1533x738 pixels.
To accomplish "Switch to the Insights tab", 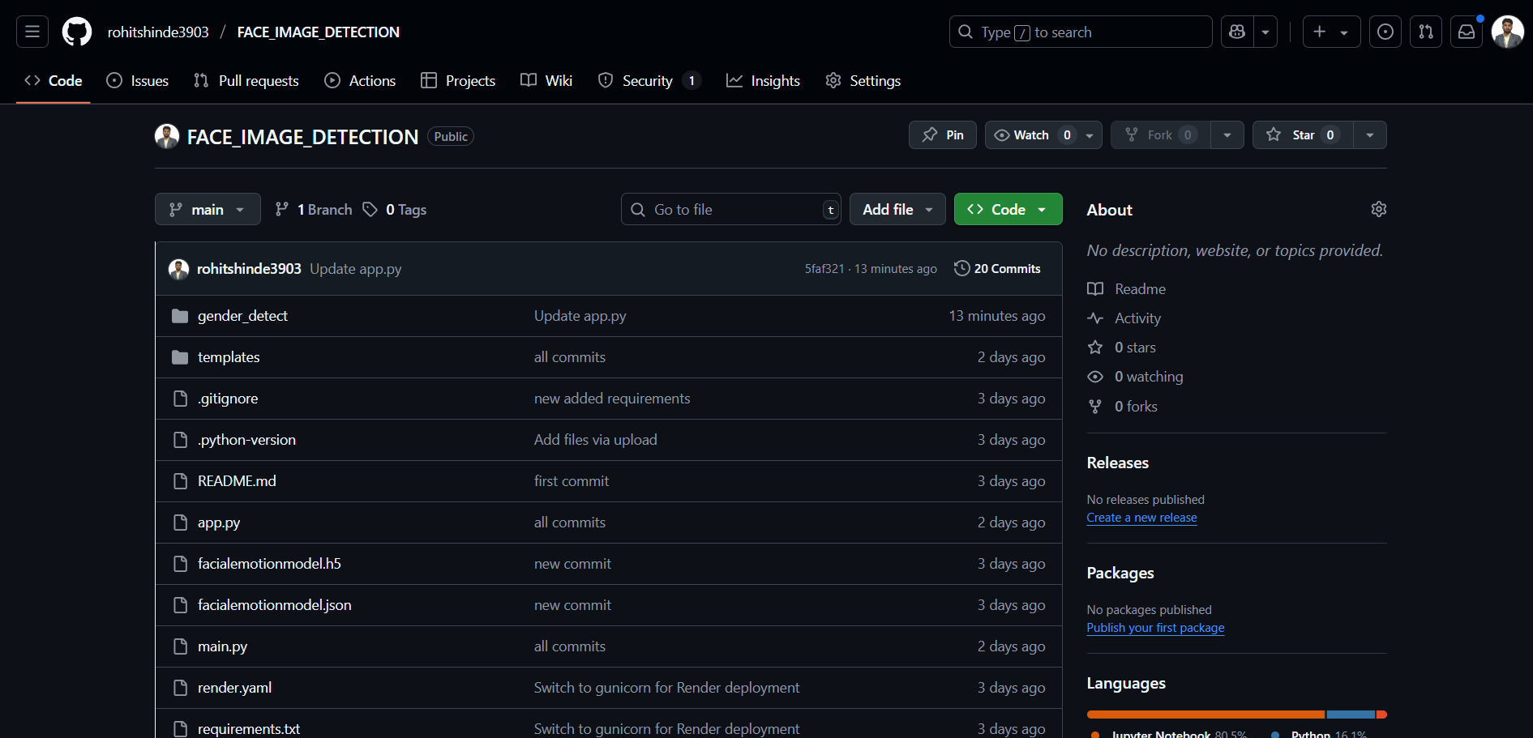I will click(763, 81).
